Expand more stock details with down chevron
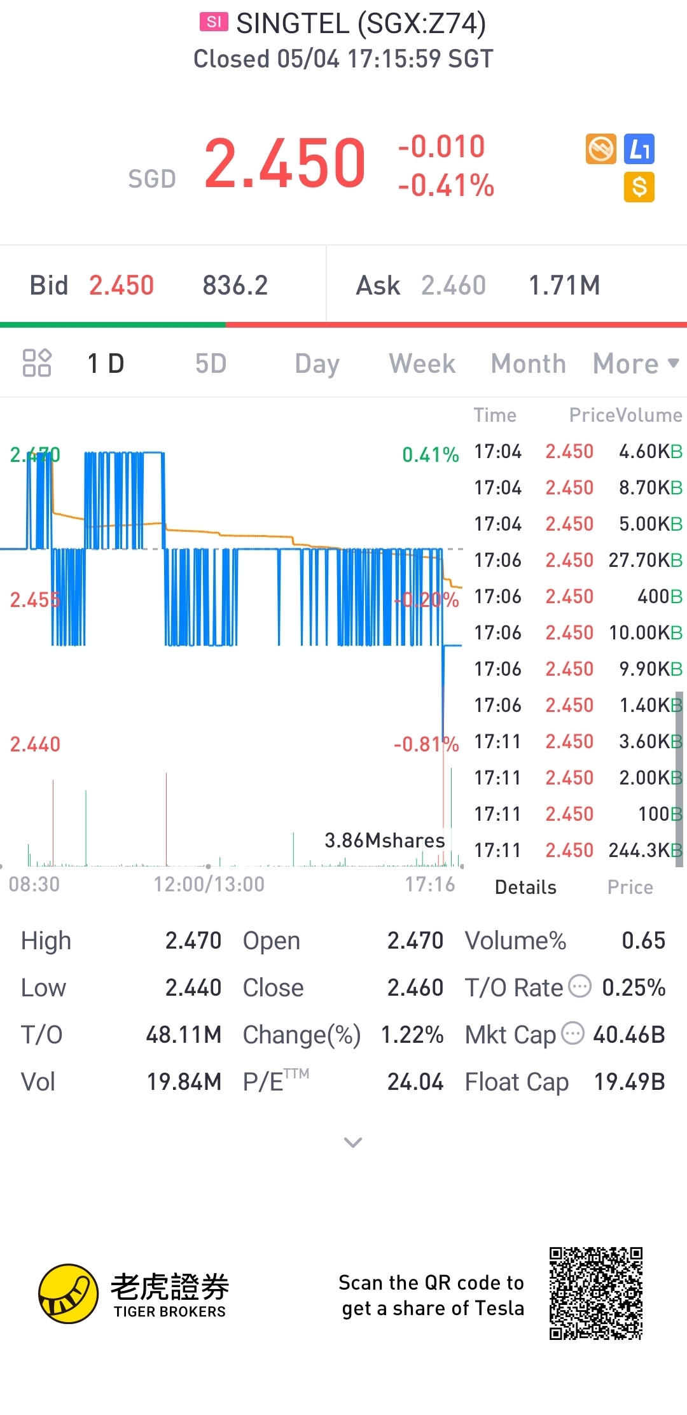The width and height of the screenshot is (687, 1415). tap(353, 1142)
